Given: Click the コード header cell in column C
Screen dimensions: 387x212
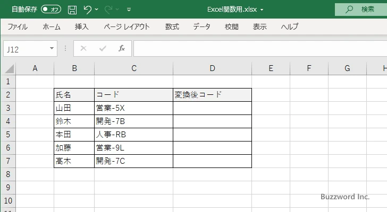Looking at the screenshot, I should tap(133, 95).
